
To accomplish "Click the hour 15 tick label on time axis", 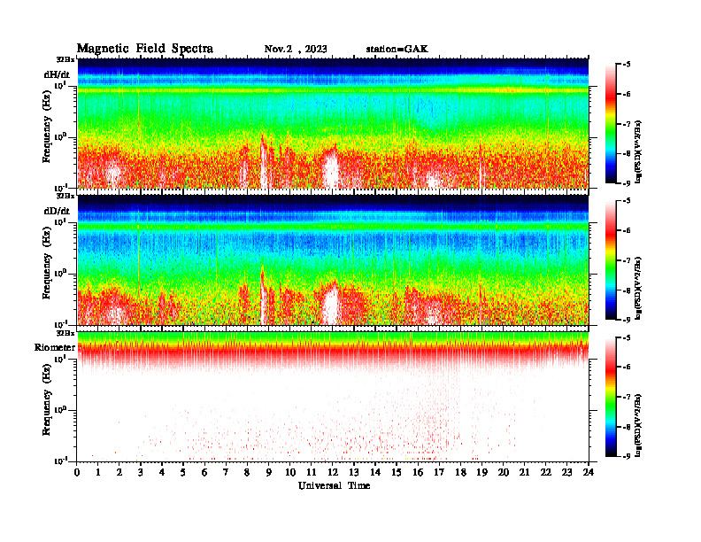I will [x=397, y=473].
